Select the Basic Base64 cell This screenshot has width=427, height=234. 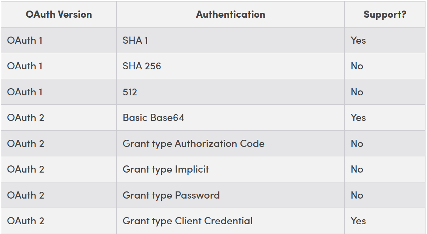[x=153, y=118]
